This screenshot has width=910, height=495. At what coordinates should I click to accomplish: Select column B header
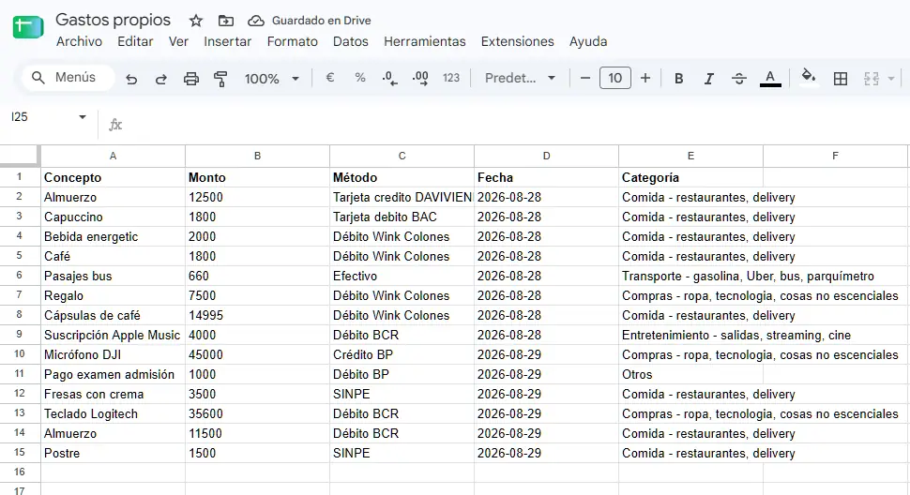(x=257, y=156)
